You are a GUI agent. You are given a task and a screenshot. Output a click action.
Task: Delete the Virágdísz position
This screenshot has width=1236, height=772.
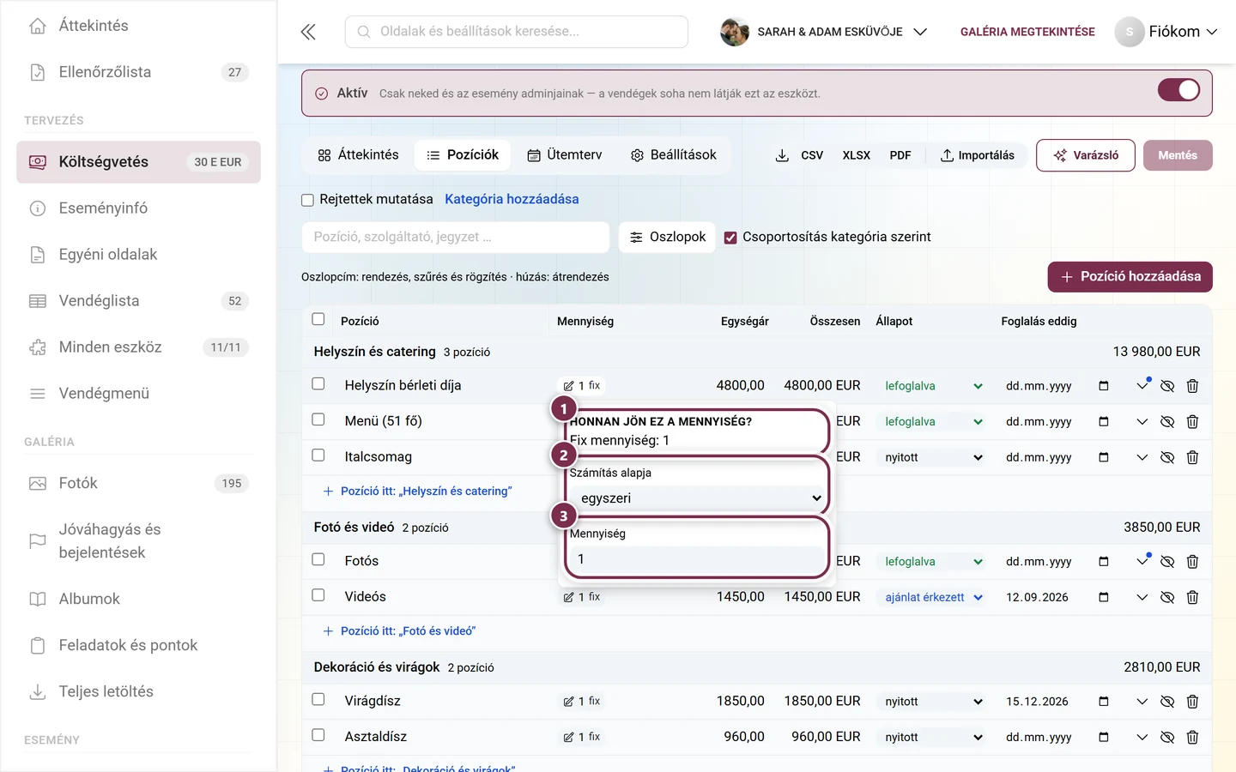pyautogui.click(x=1192, y=702)
